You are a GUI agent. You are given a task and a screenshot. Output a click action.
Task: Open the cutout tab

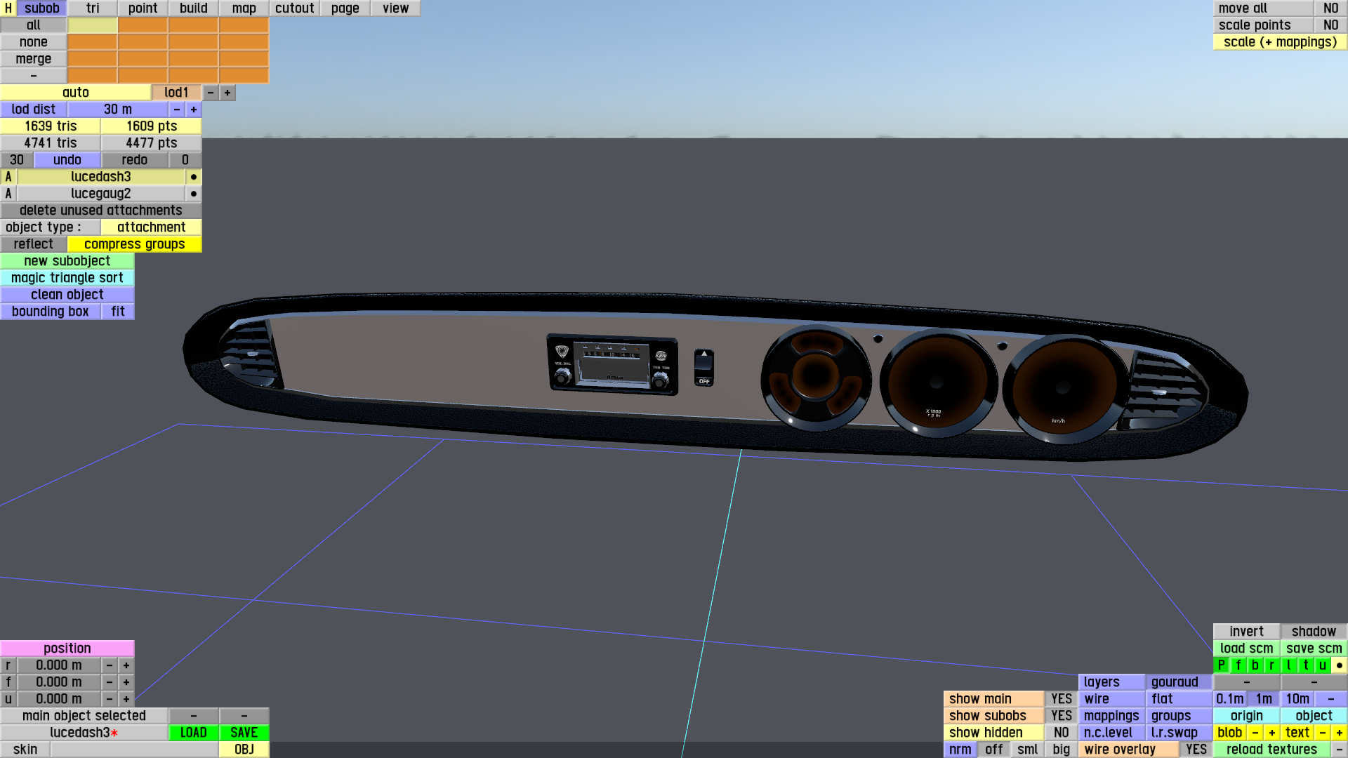pos(294,8)
